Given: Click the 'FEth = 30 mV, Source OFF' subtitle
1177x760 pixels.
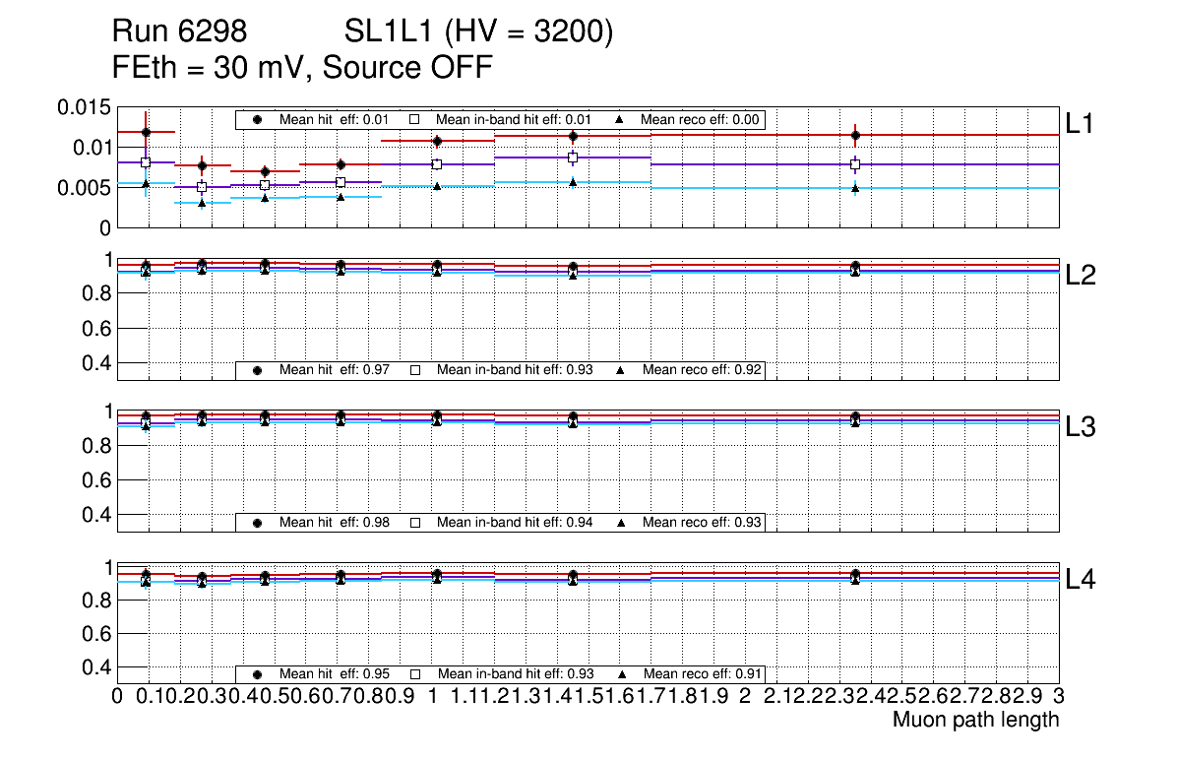Looking at the screenshot, I should (x=302, y=67).
